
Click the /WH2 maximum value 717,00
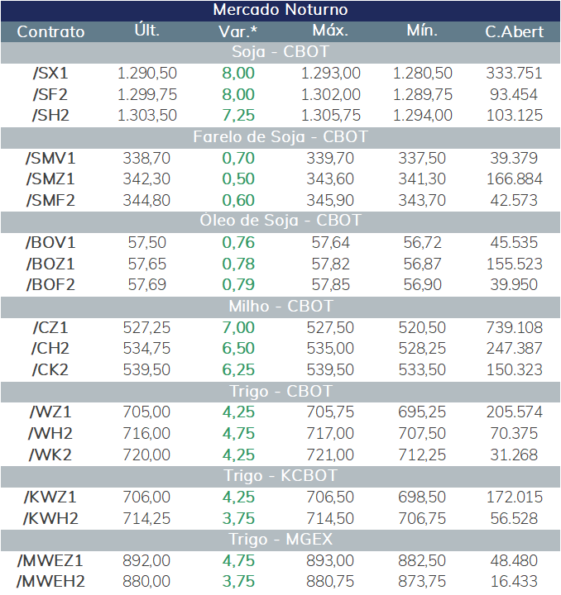pos(330,433)
